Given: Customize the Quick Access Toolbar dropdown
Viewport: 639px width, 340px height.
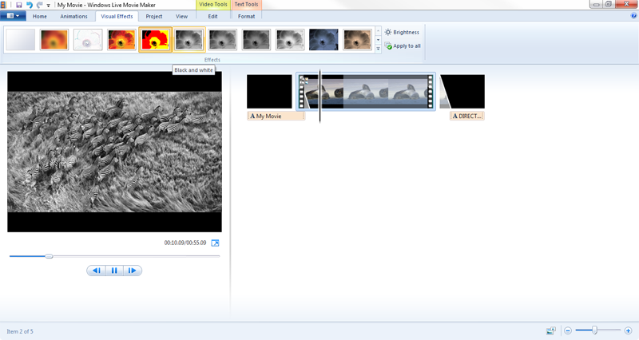Looking at the screenshot, I should [x=49, y=6].
